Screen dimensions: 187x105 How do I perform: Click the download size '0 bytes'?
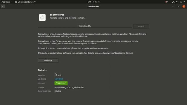click(x=58, y=91)
